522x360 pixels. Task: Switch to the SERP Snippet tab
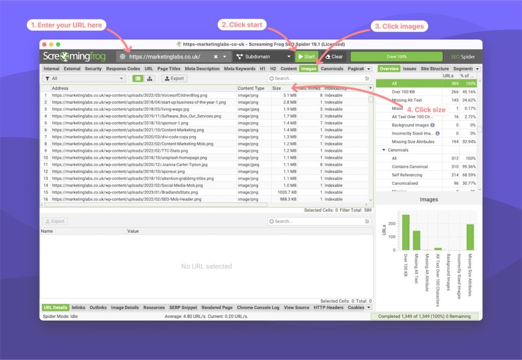(183, 307)
